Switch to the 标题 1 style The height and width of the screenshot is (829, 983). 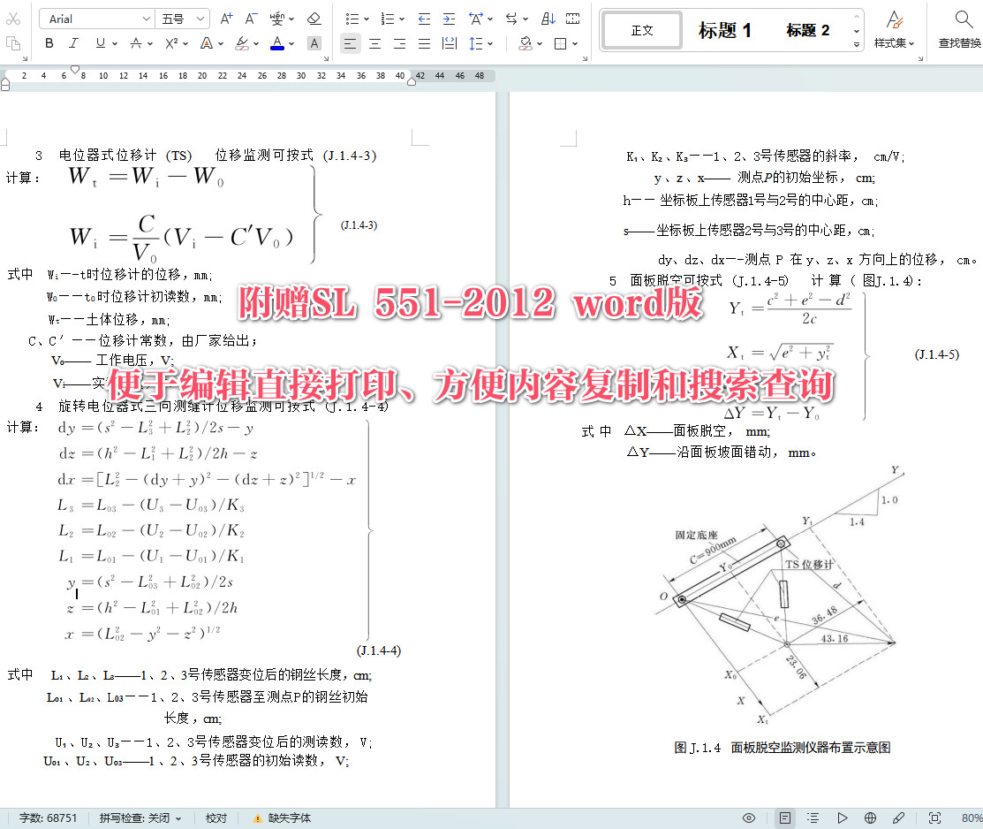click(x=724, y=29)
